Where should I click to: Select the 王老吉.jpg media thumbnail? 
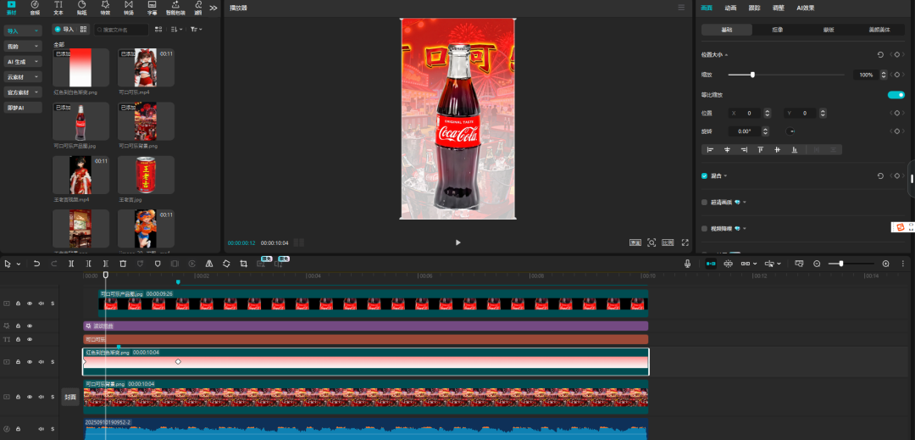click(x=147, y=175)
